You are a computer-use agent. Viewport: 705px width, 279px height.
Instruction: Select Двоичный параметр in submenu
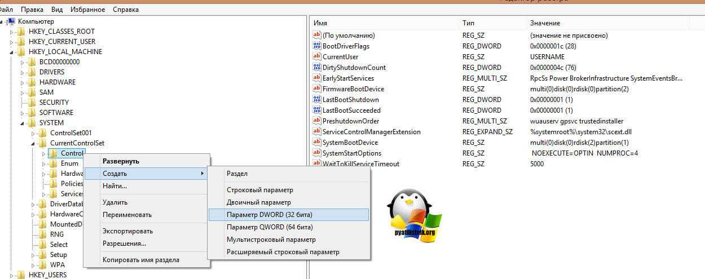tap(289, 202)
